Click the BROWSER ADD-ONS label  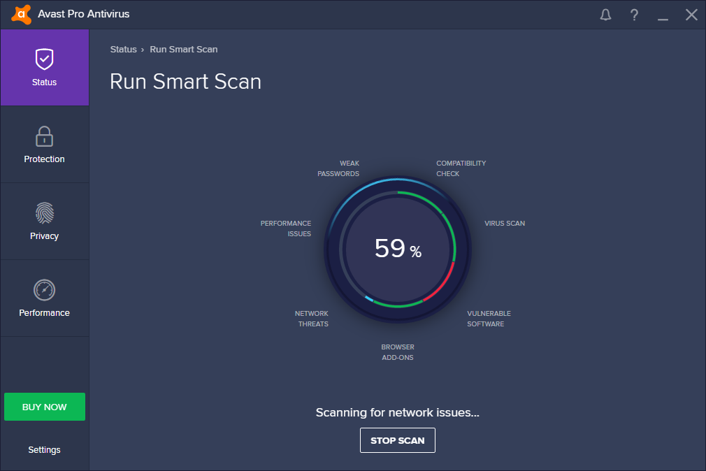(x=398, y=352)
